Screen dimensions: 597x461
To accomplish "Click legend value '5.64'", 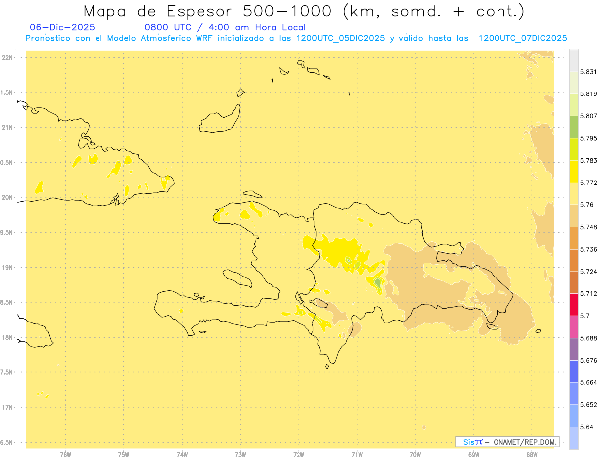I will coord(587,427).
